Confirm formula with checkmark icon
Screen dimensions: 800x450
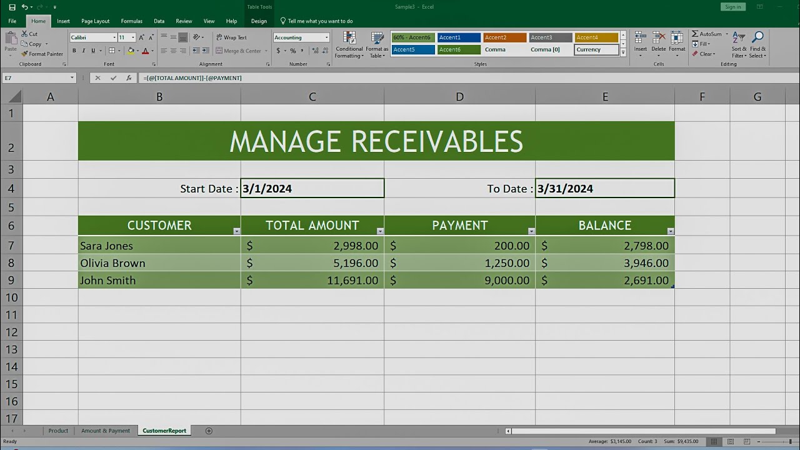point(113,78)
